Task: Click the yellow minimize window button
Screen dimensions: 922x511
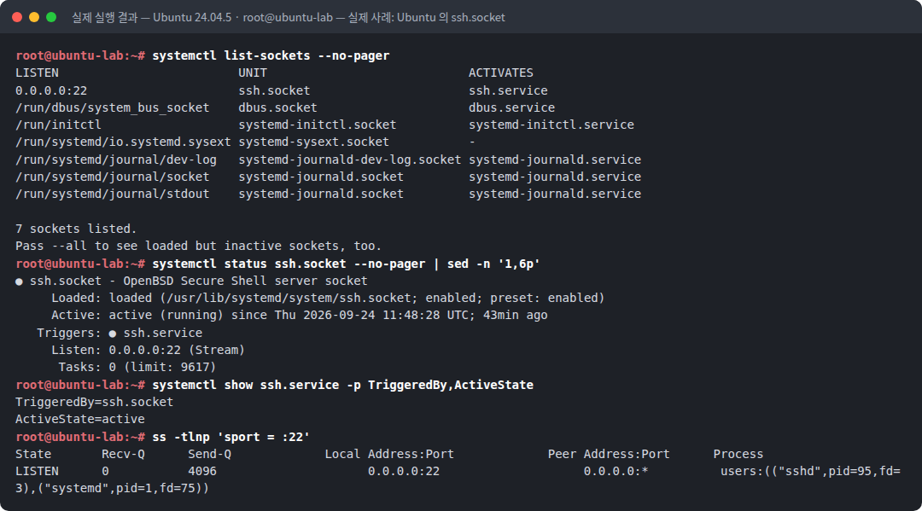Action: point(34,17)
